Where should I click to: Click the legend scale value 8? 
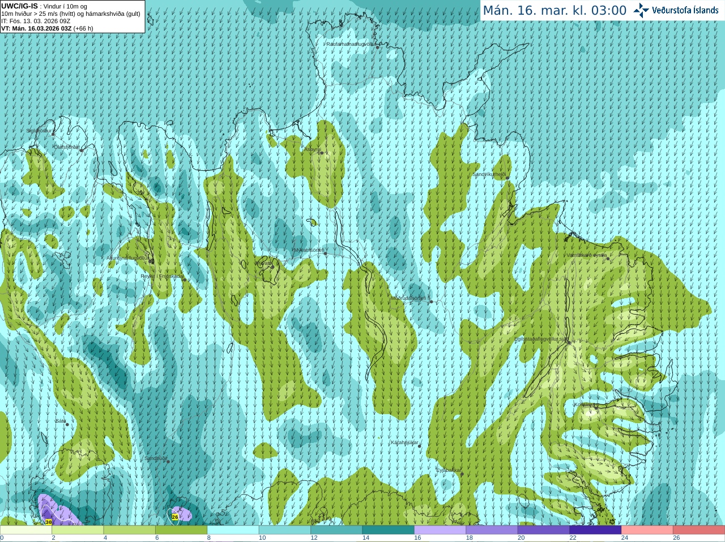tap(209, 538)
